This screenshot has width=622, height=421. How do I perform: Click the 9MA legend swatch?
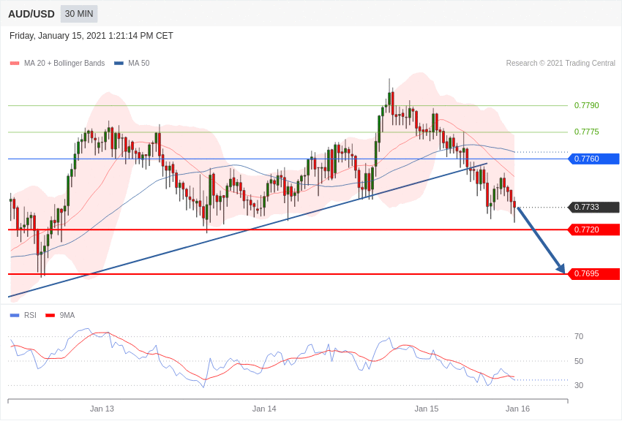point(50,316)
